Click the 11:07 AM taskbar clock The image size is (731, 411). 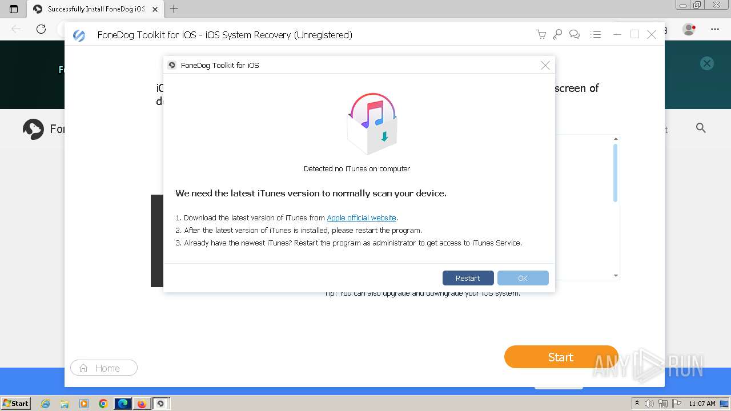tap(702, 404)
